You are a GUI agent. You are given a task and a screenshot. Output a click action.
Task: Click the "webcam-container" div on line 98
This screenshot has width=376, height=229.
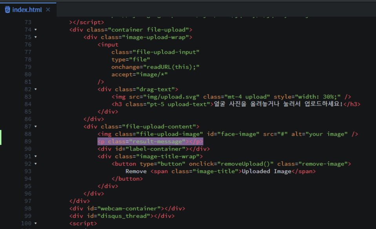127,208
